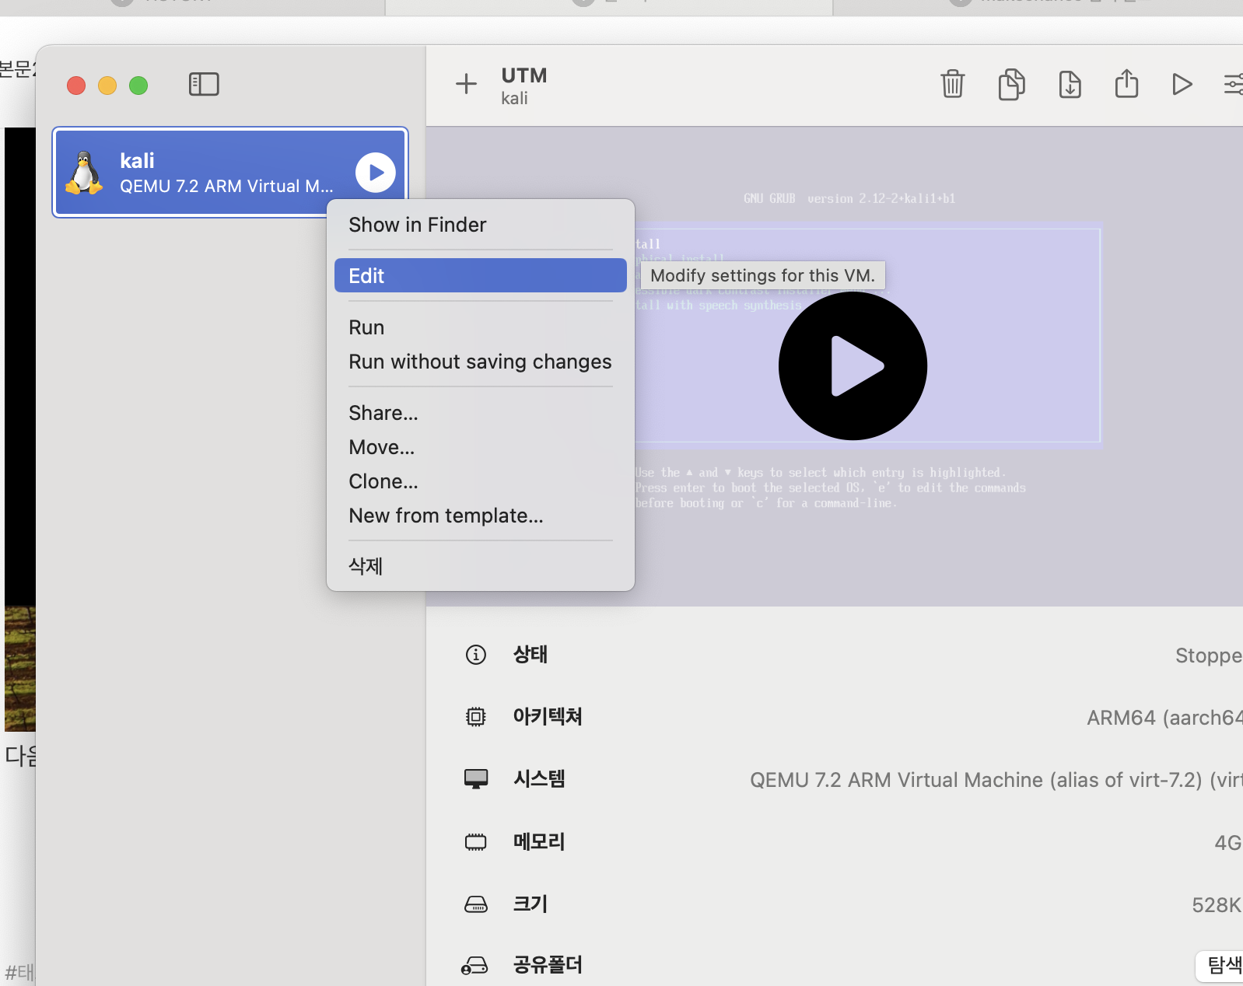The height and width of the screenshot is (986, 1243).
Task: Click the trash icon in toolbar
Action: (952, 84)
